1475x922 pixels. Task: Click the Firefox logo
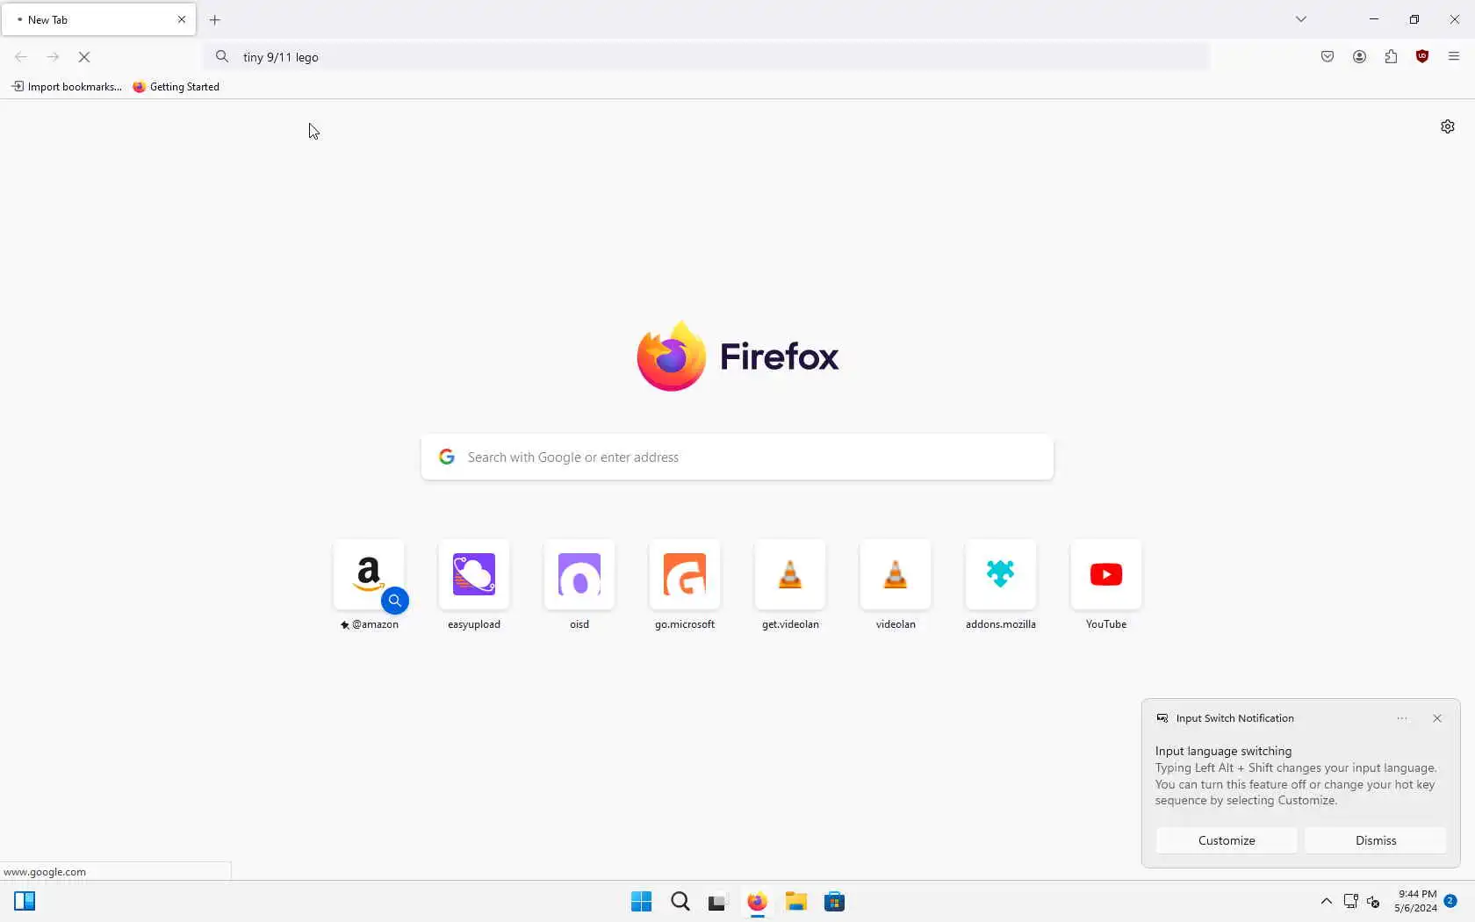737,357
